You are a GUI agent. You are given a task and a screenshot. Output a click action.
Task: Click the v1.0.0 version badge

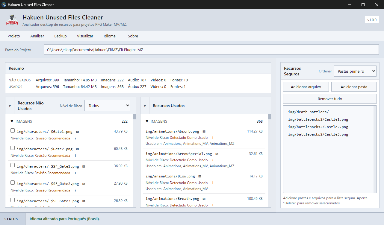[372, 20]
